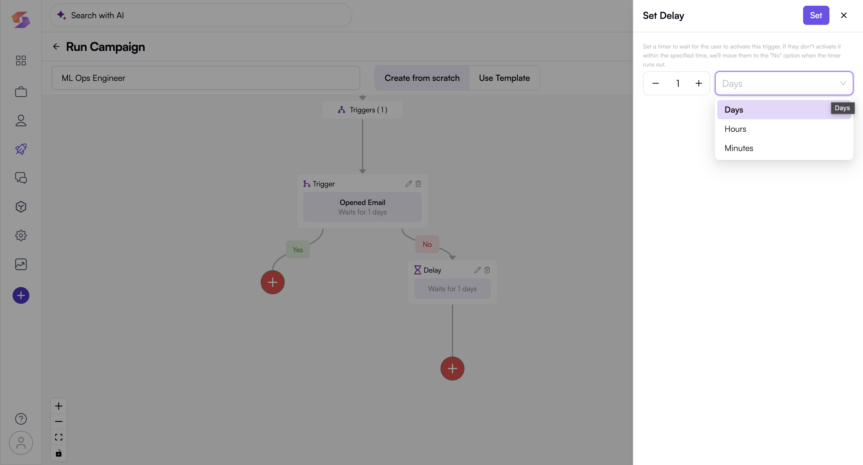Select Days from the unit list
The height and width of the screenshot is (465, 863).
pos(784,110)
